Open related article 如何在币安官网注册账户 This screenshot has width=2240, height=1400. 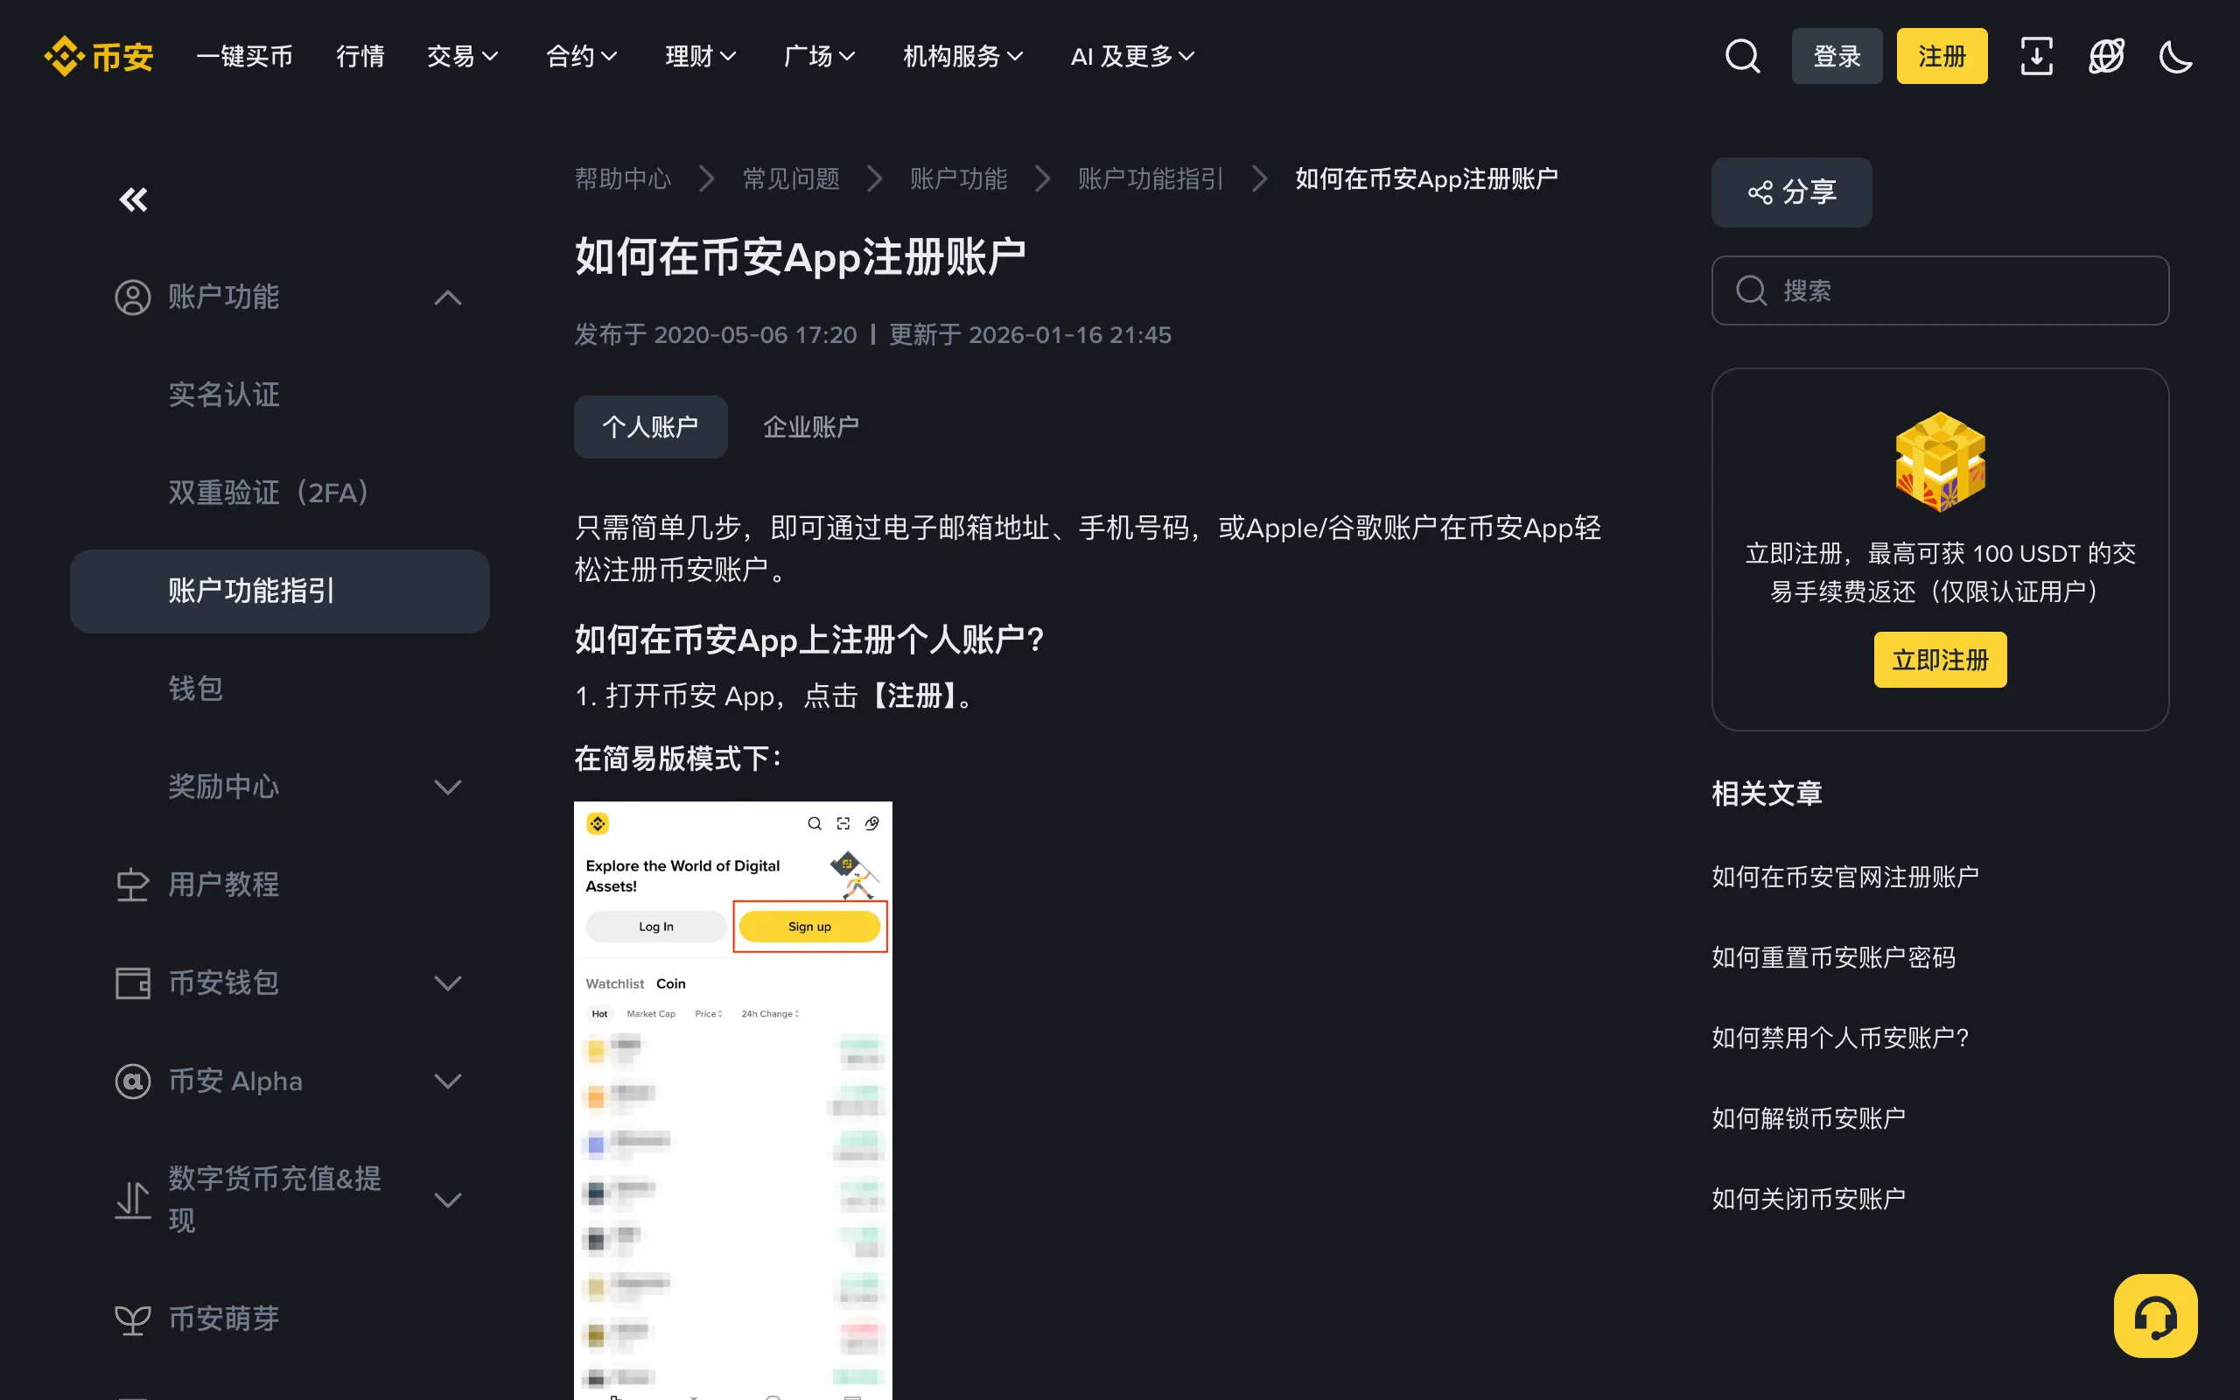(1845, 877)
